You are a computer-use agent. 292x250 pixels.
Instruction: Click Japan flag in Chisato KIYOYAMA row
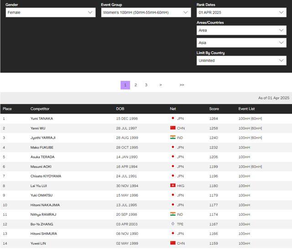173,176
